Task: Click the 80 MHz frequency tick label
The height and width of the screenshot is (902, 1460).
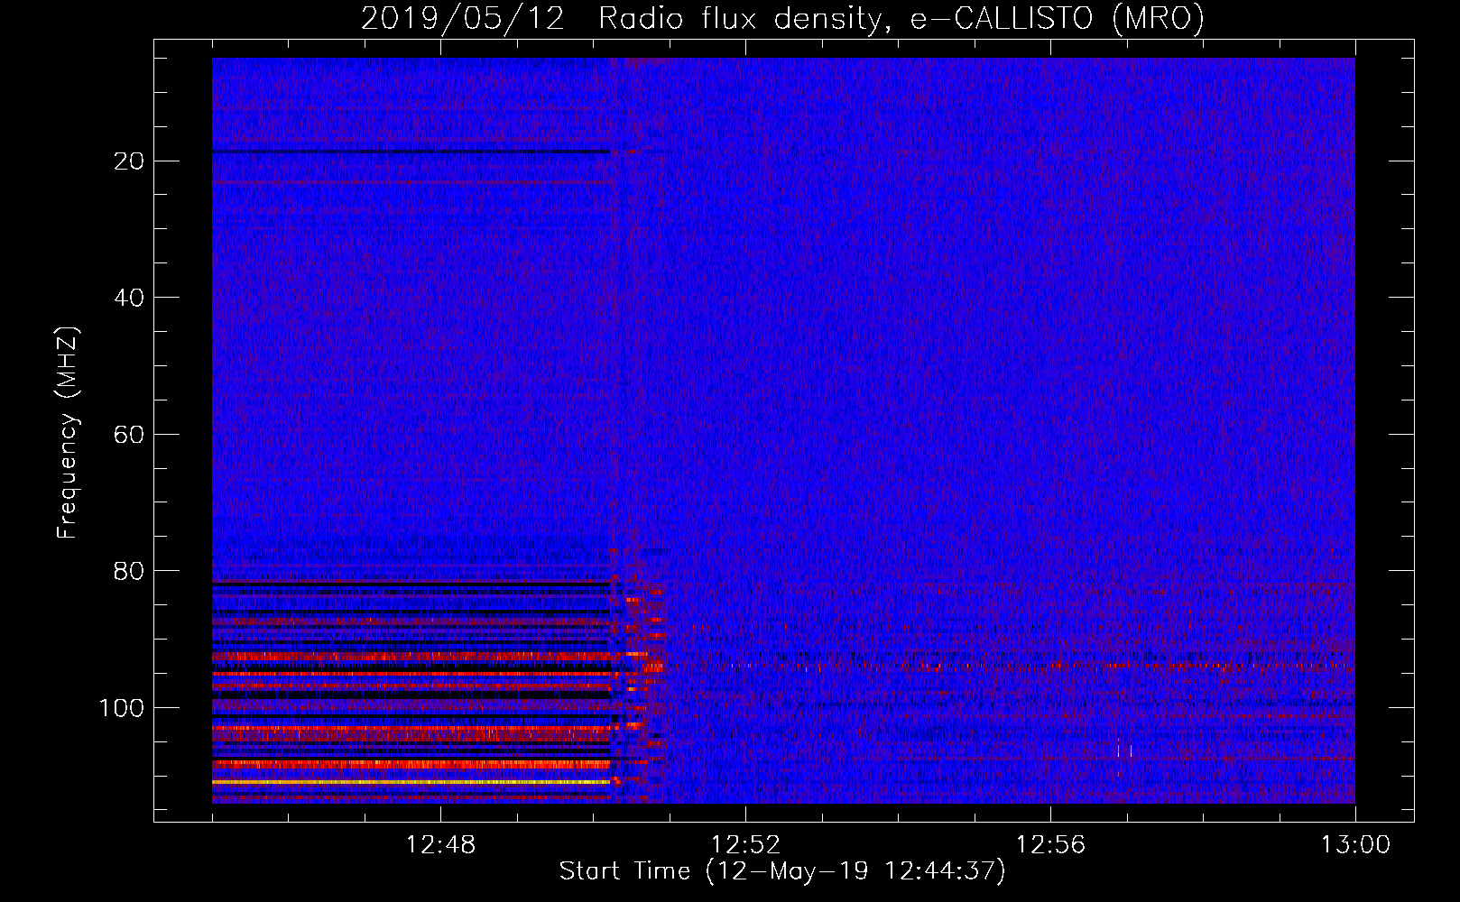Action: (x=130, y=572)
